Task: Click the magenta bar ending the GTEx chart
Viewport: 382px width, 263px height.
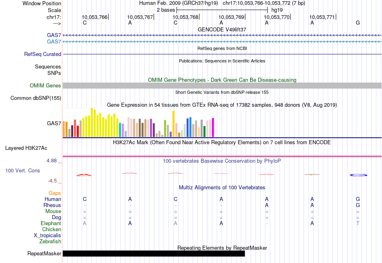Action: click(x=213, y=128)
